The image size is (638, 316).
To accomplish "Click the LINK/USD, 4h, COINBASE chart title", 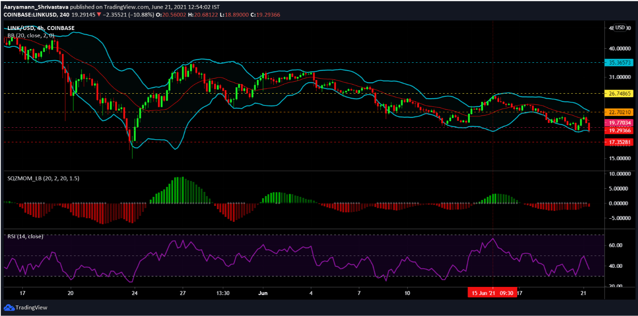I will (x=41, y=28).
